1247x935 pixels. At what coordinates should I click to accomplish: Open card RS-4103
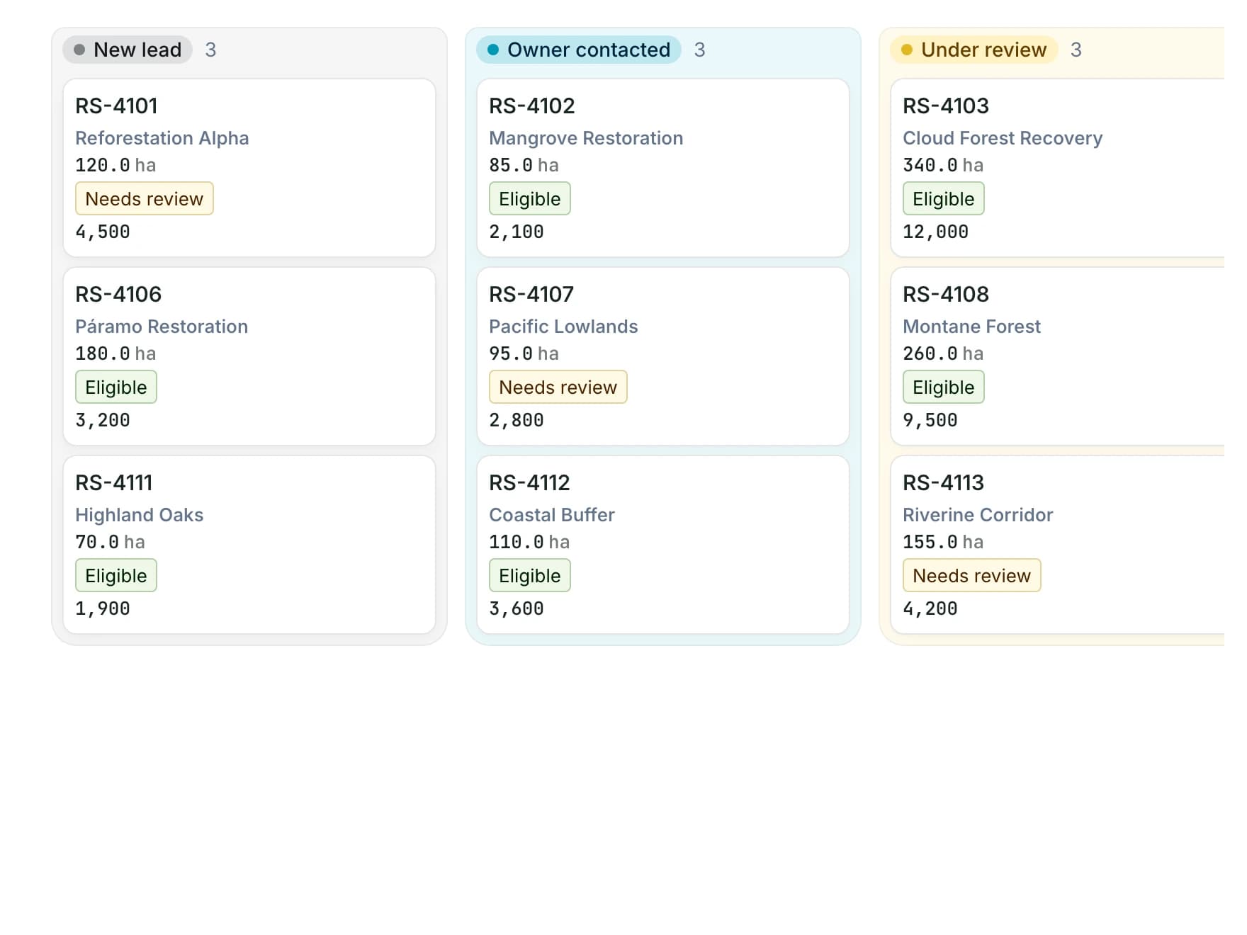(x=1058, y=168)
